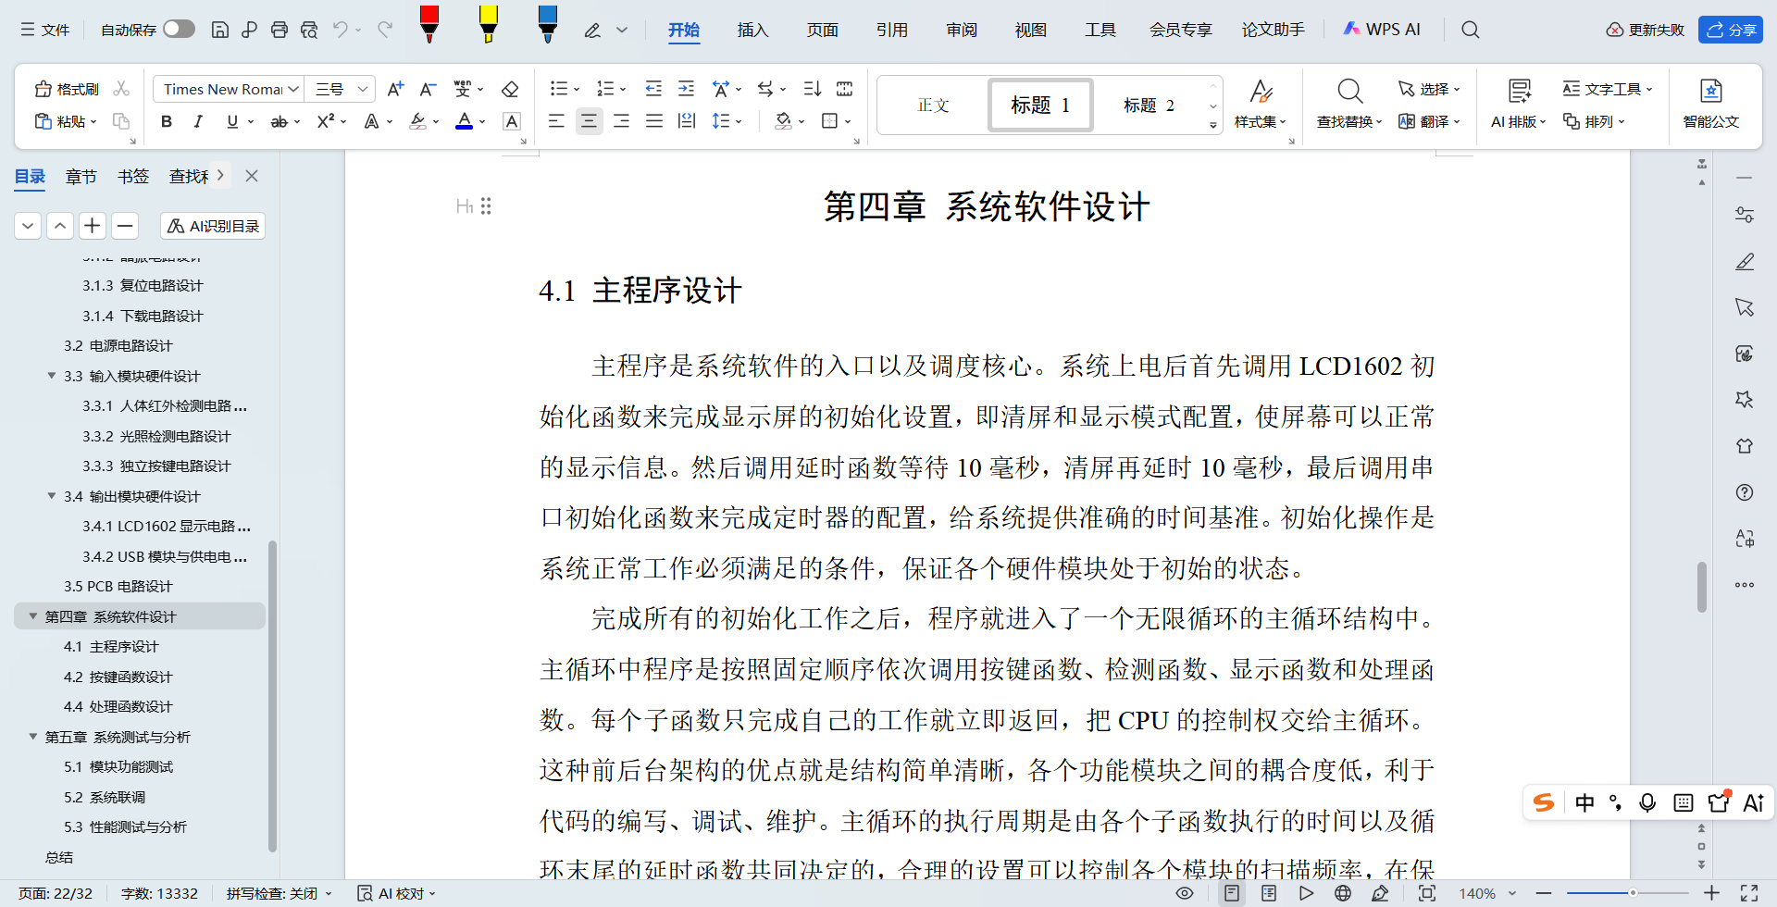Screen dimensions: 1777x907
Task: Open the 视图 ribbon tab
Action: point(1030,30)
